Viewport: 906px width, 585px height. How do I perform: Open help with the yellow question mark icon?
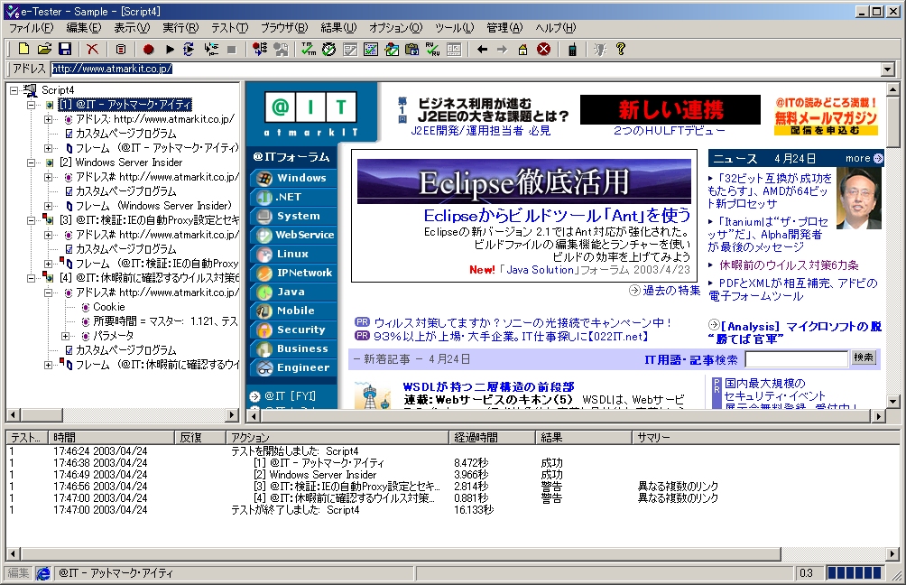[x=621, y=49]
